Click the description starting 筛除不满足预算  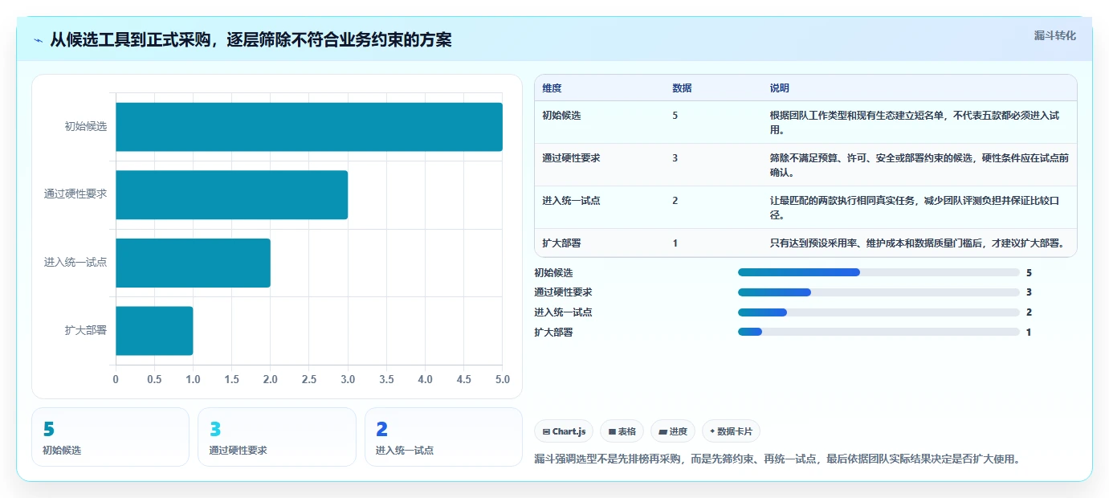point(919,165)
